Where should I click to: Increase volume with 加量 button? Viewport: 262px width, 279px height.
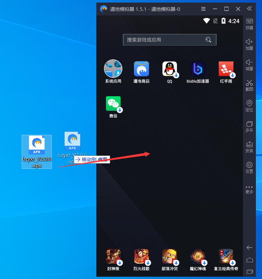249,45
